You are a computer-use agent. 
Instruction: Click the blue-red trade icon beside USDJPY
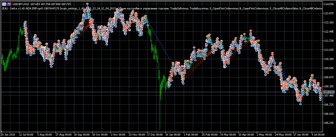[9, 4]
